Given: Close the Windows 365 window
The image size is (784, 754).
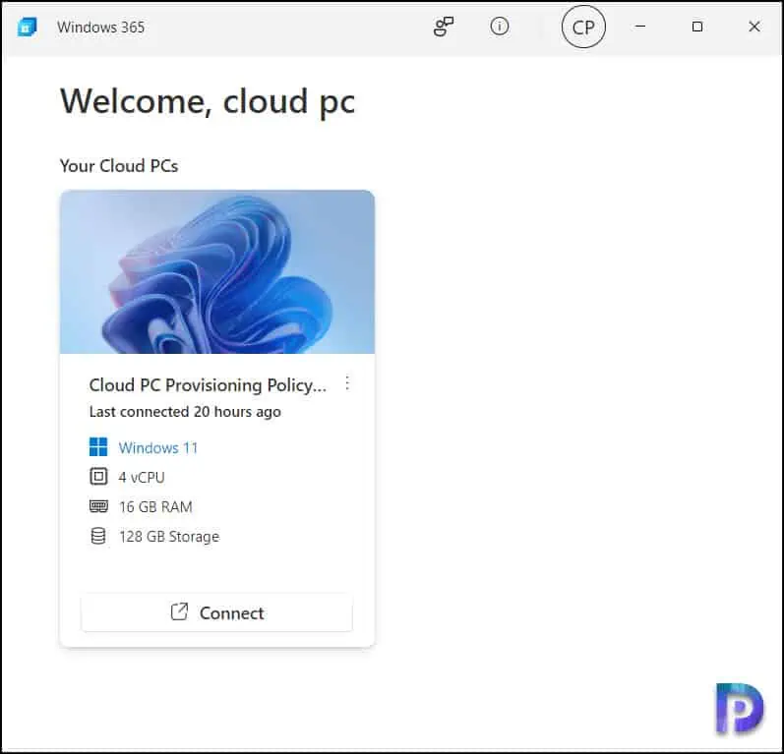Looking at the screenshot, I should click(x=754, y=27).
